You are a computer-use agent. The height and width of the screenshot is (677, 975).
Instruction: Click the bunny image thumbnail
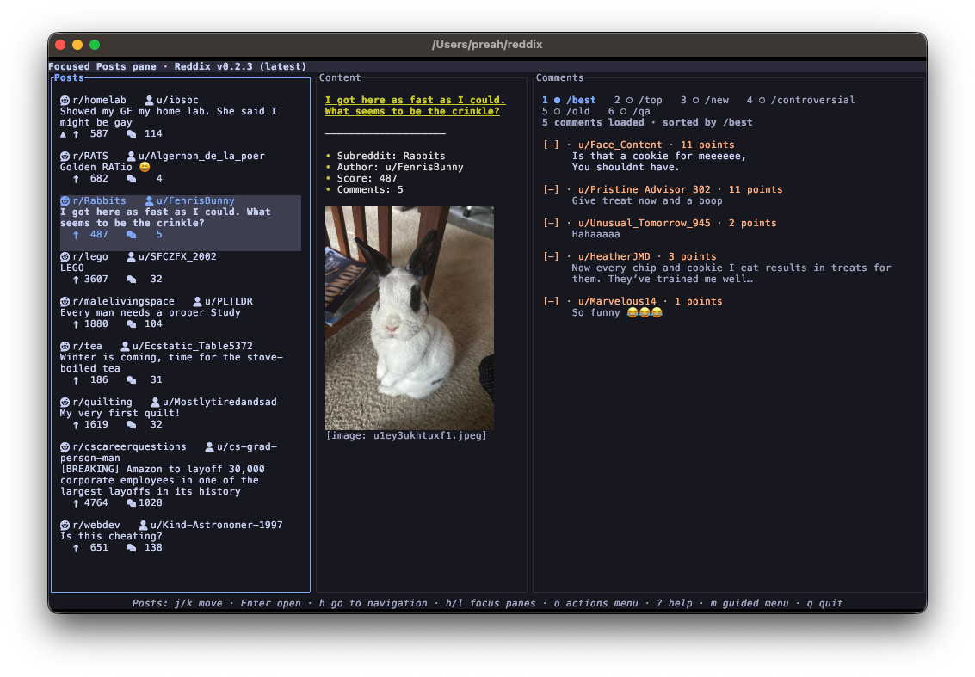(x=409, y=317)
